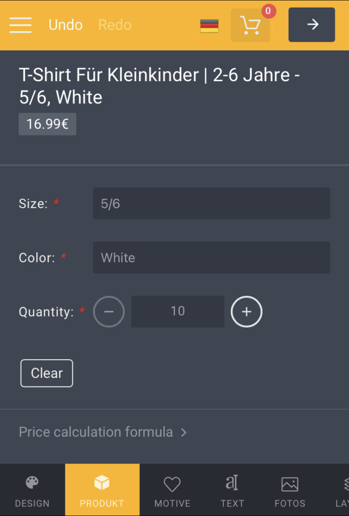
Task: Expand Price calculation formula
Action: click(103, 432)
